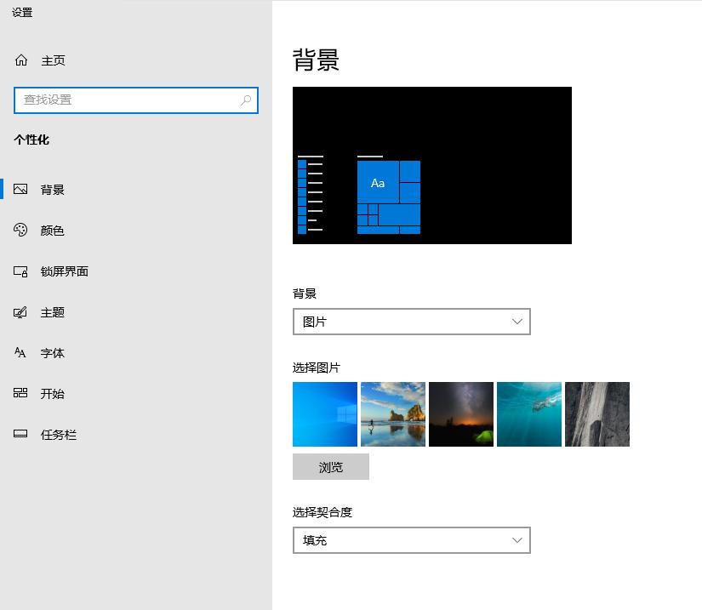Click the Themes (主题) brush icon

[21, 312]
